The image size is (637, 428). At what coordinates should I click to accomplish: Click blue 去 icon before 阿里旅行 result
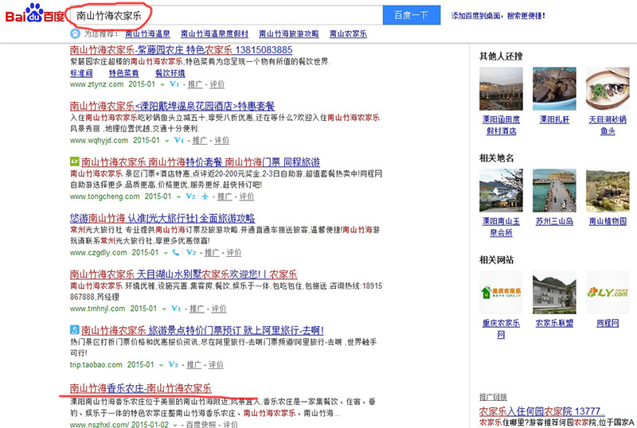[x=74, y=329]
